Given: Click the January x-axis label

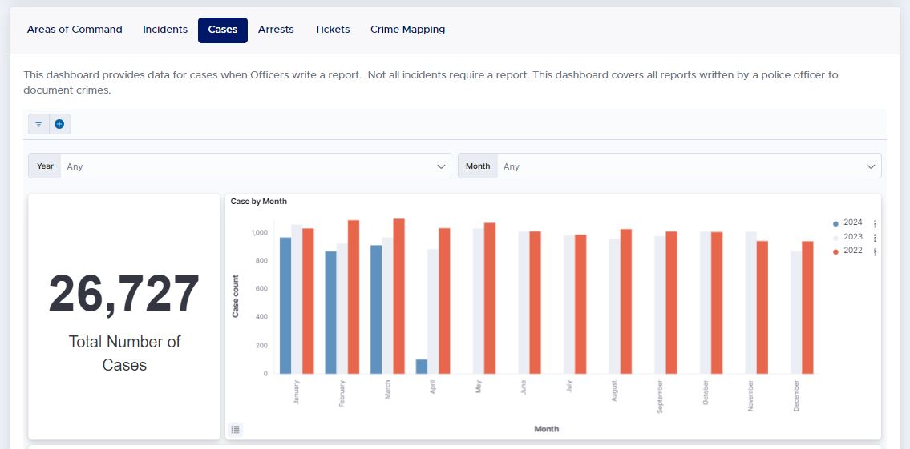Looking at the screenshot, I should point(297,392).
